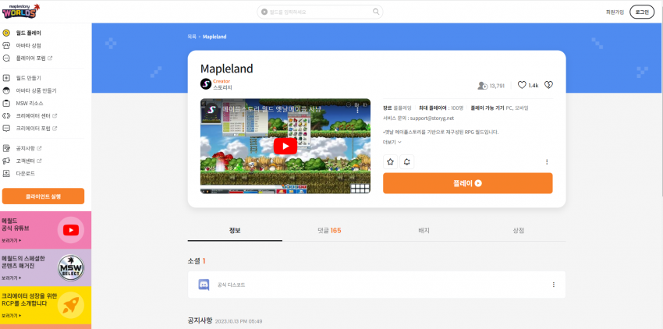Open 아바타 상점 from the sidebar
The image size is (663, 329).
[28, 46]
